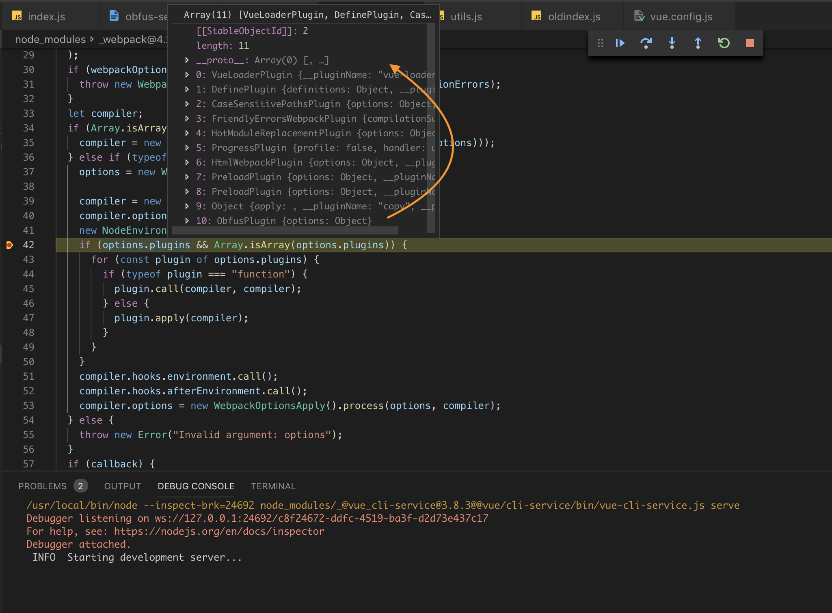Expand the __proto__ entry in the inspector popup

coord(187,60)
